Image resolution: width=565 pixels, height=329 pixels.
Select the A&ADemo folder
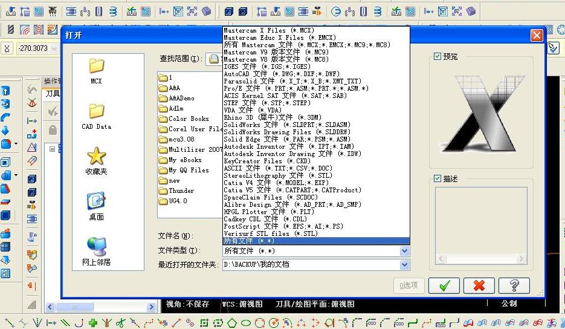pos(177,98)
